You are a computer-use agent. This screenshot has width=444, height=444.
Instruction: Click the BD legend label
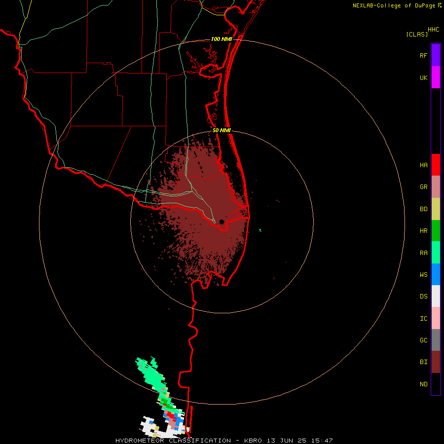coord(423,209)
